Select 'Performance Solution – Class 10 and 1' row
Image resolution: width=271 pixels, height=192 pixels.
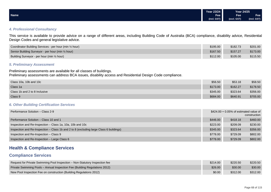pos(36,120)
